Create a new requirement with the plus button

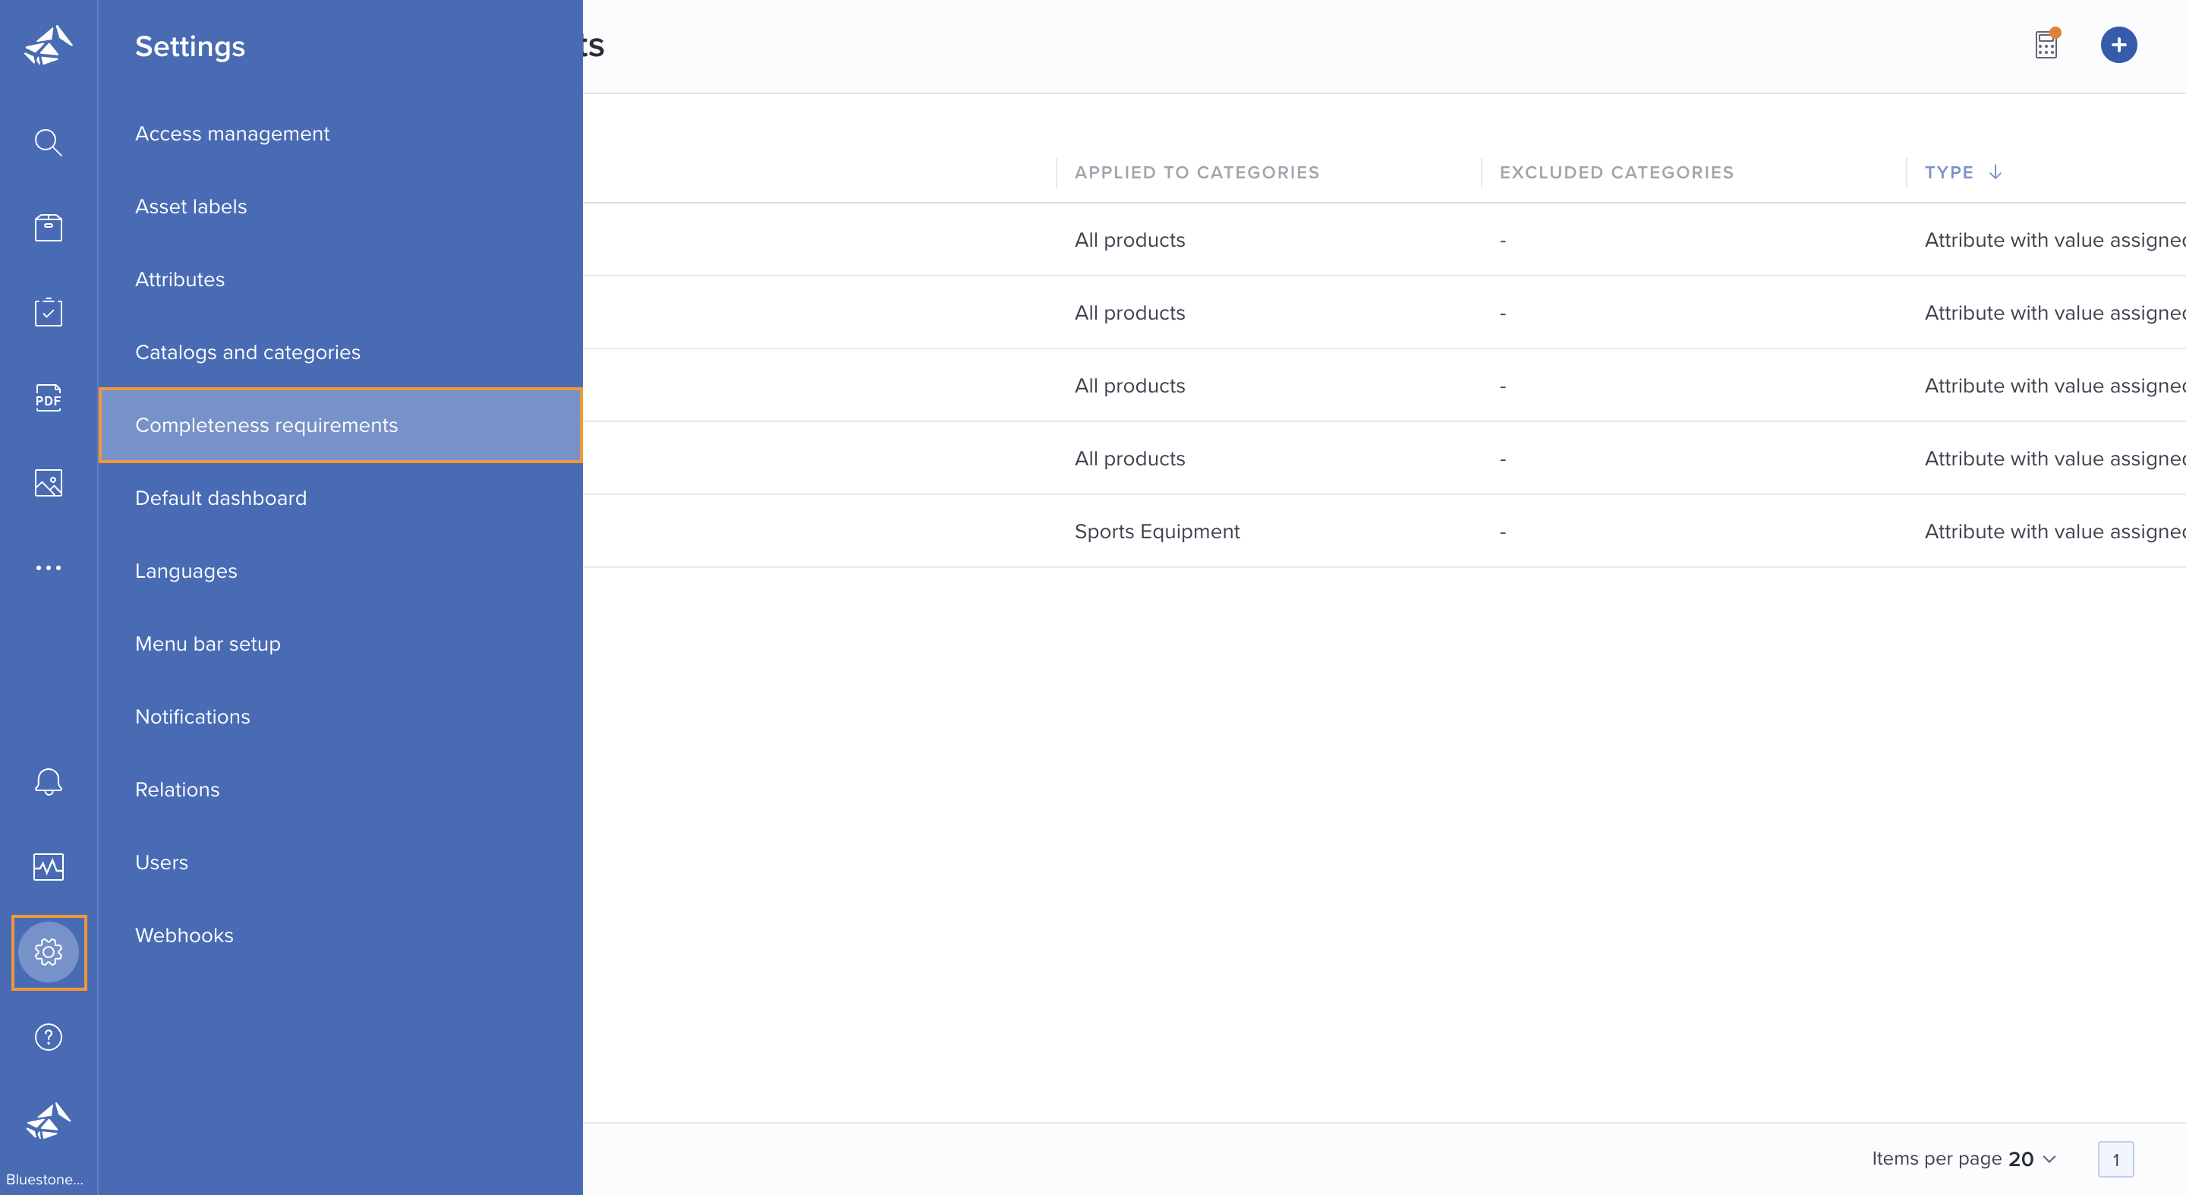tap(2119, 44)
